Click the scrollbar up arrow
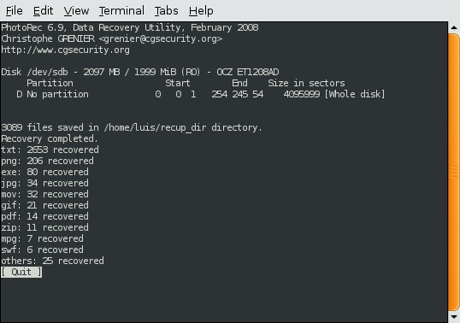The height and width of the screenshot is (323, 460). point(453,27)
